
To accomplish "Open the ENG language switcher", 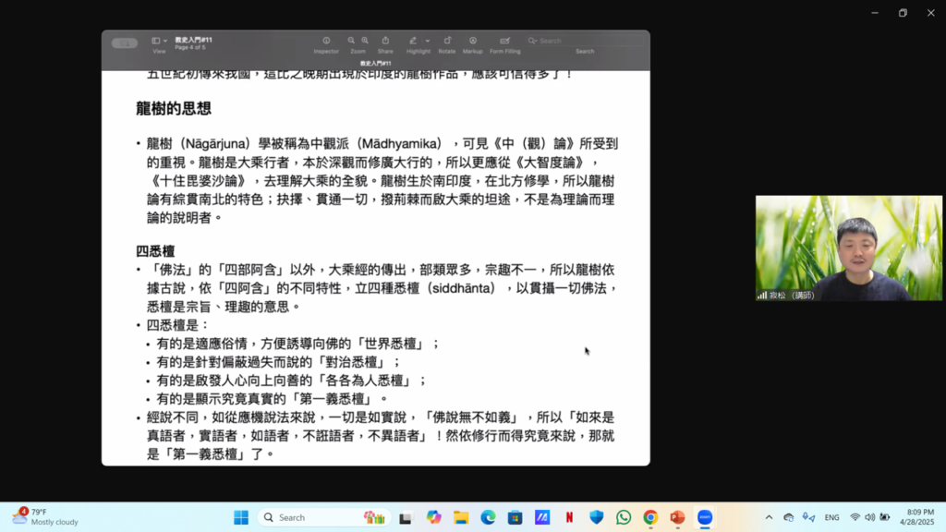I will 831,517.
